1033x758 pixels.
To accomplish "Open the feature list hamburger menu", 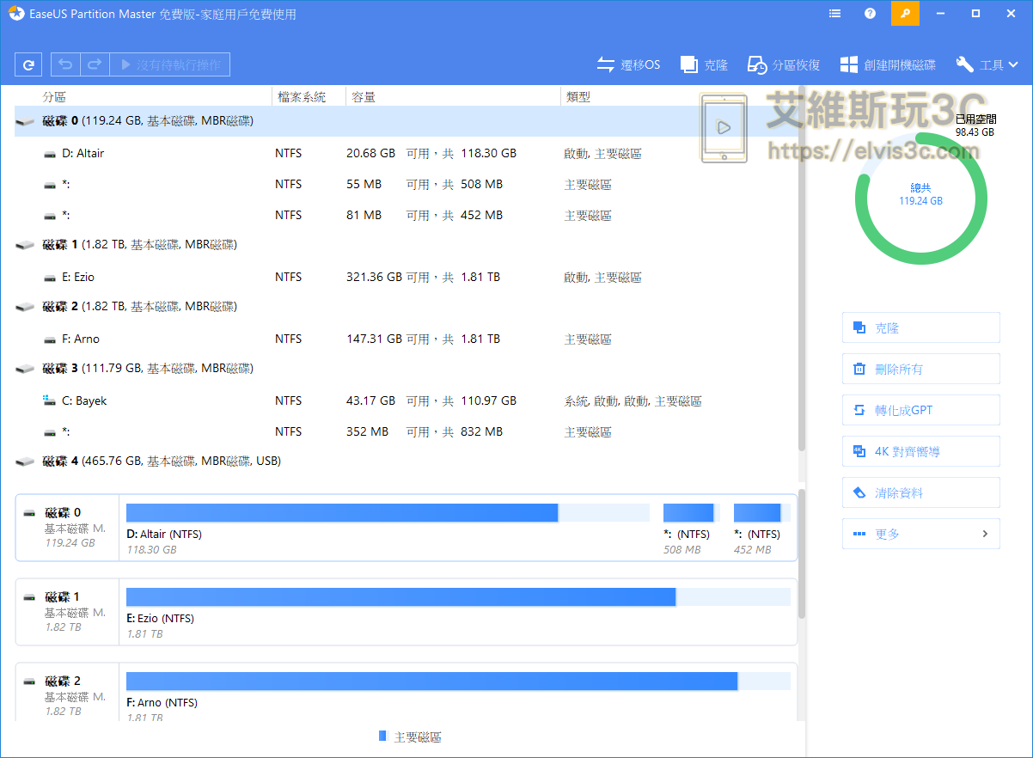I will point(834,13).
